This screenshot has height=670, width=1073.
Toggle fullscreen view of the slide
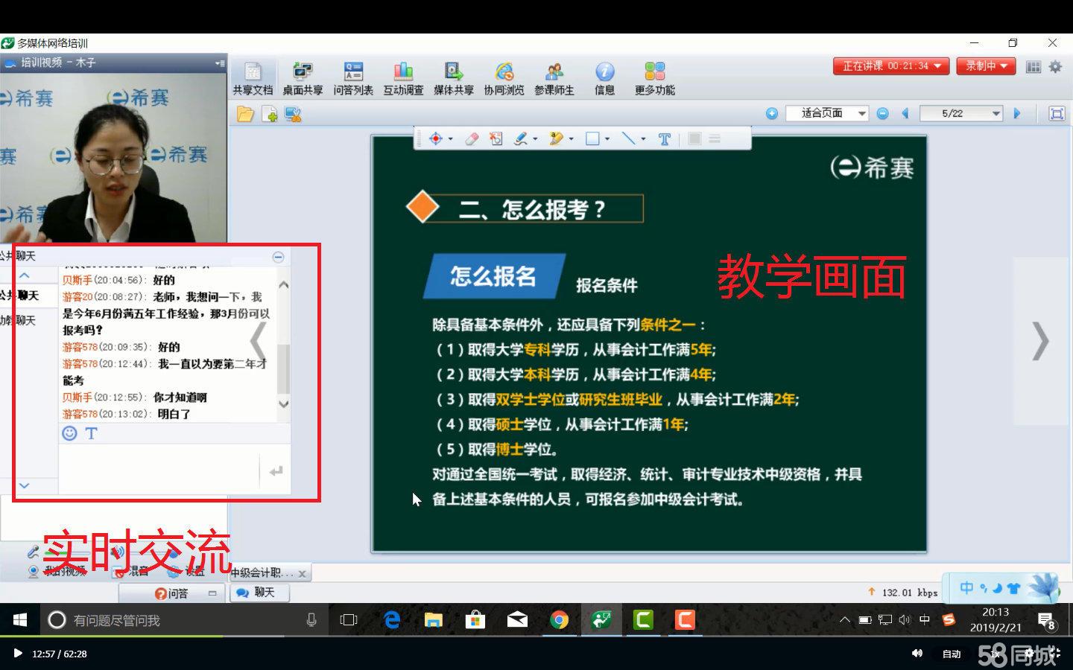coord(1056,113)
